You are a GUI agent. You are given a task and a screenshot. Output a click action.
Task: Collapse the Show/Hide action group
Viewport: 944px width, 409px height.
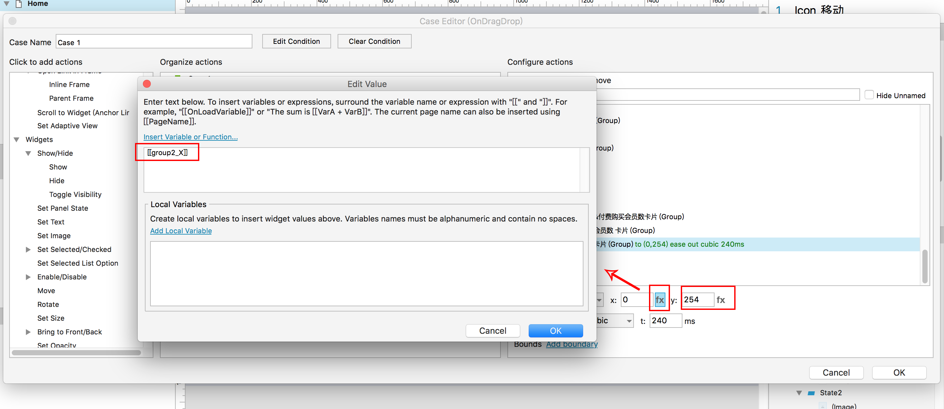point(28,153)
